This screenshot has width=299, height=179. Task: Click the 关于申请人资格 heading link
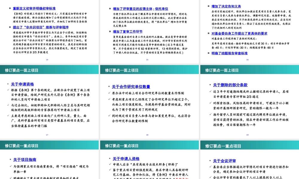(126, 159)
